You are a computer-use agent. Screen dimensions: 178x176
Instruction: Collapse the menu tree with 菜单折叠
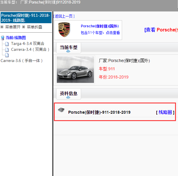pyautogui.click(x=34, y=27)
